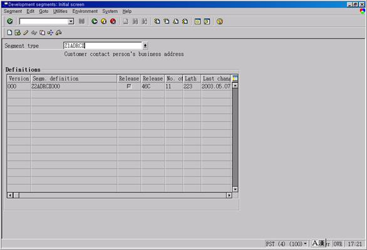Image resolution: width=367 pixels, height=250 pixels.
Task: Toggle Release checkbox for Z2ADRCX000
Action: 129,86
